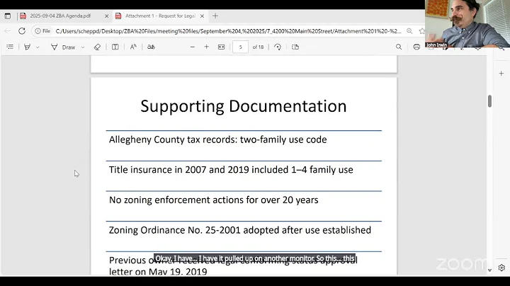
Task: Expand the Highlight color options
Action: click(x=38, y=47)
